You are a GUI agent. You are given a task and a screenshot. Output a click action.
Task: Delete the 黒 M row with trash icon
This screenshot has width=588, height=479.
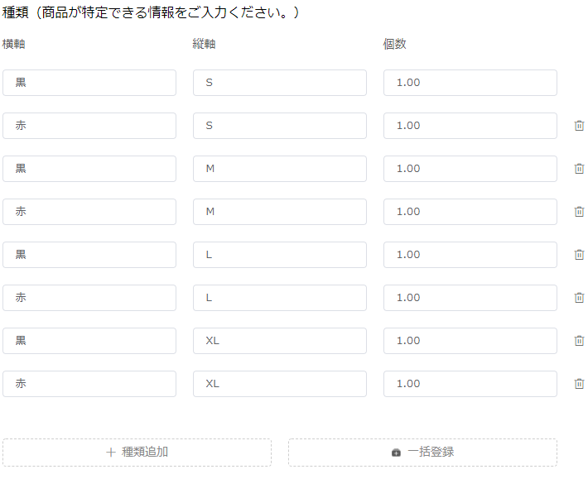pyautogui.click(x=579, y=169)
